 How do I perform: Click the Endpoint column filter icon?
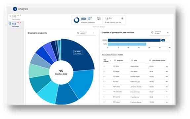coord(115,60)
